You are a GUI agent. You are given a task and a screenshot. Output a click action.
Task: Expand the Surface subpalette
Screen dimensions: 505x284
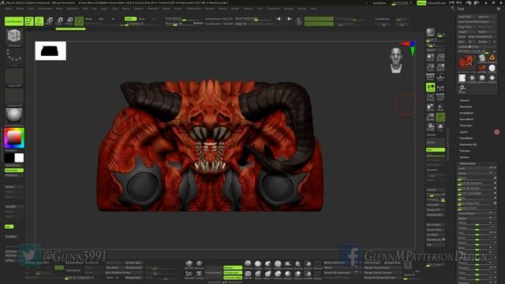point(464,157)
